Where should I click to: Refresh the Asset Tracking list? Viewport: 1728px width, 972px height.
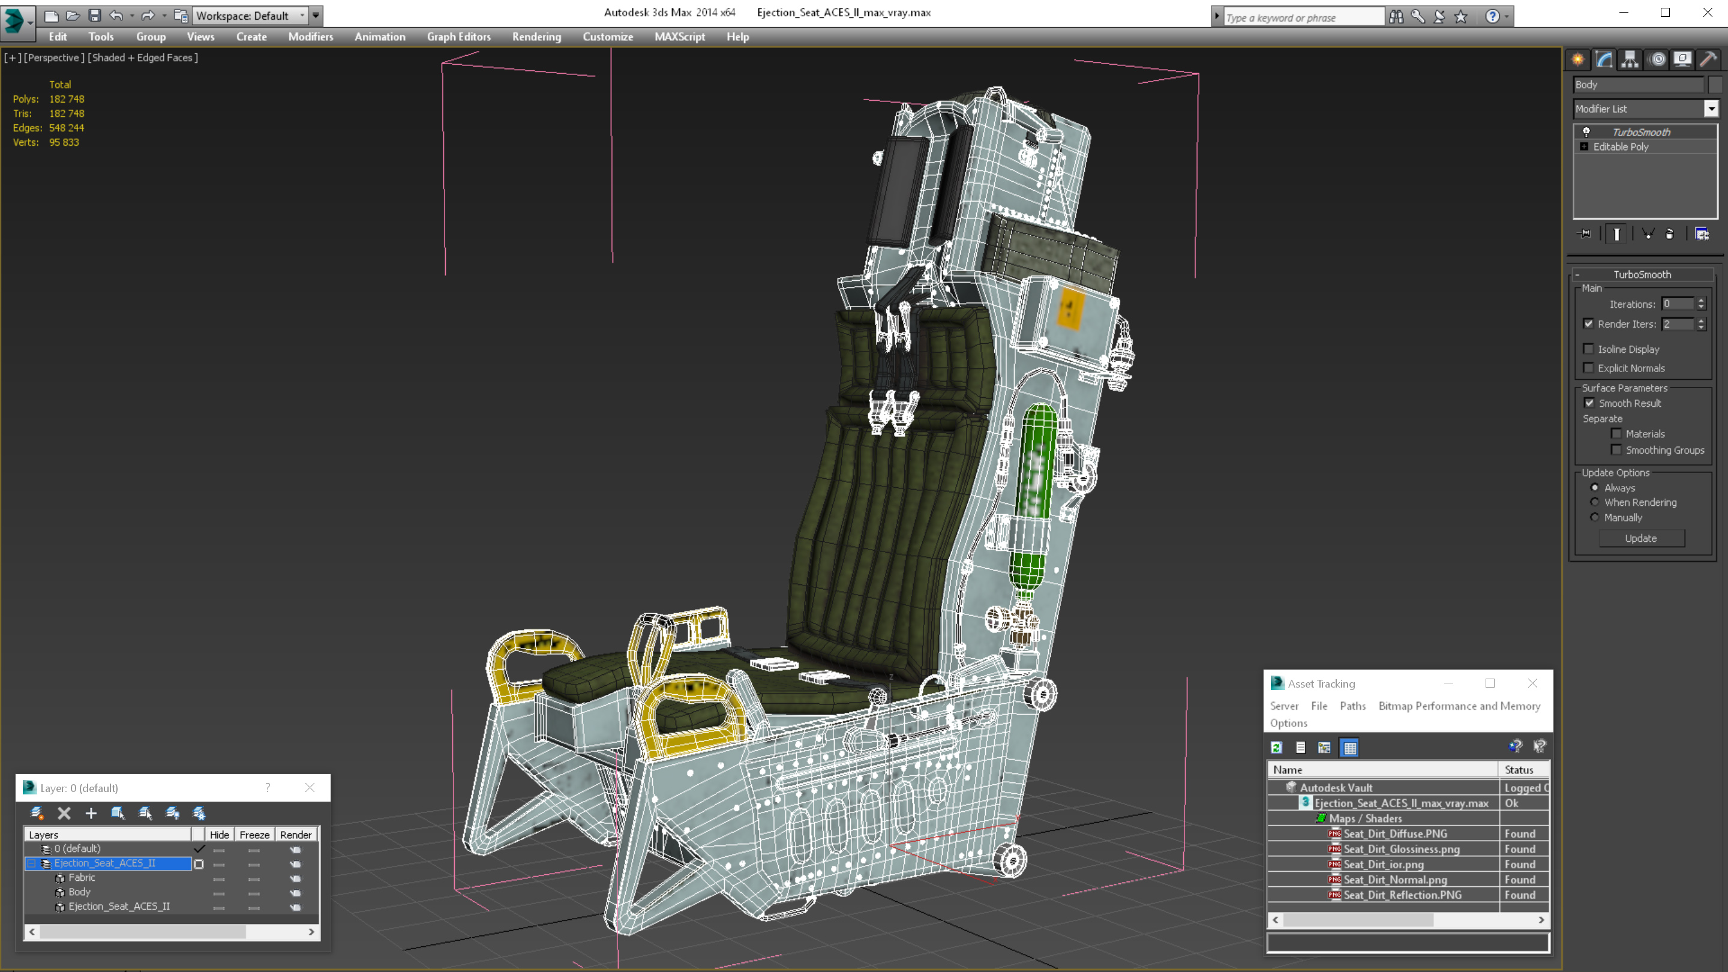point(1277,747)
